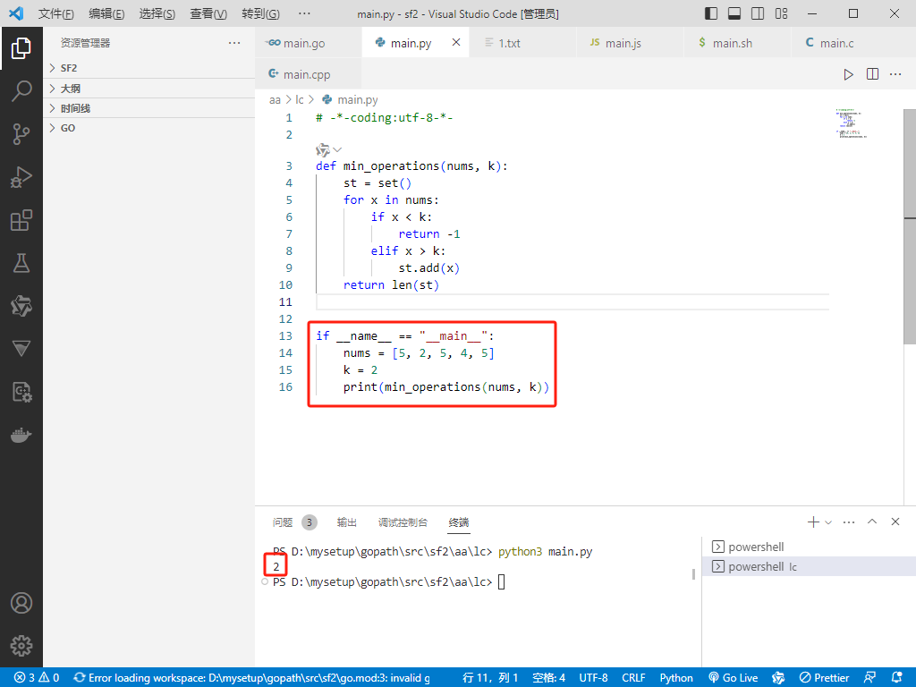The width and height of the screenshot is (916, 687).
Task: Expand the 大纲 outline section
Action: point(149,89)
